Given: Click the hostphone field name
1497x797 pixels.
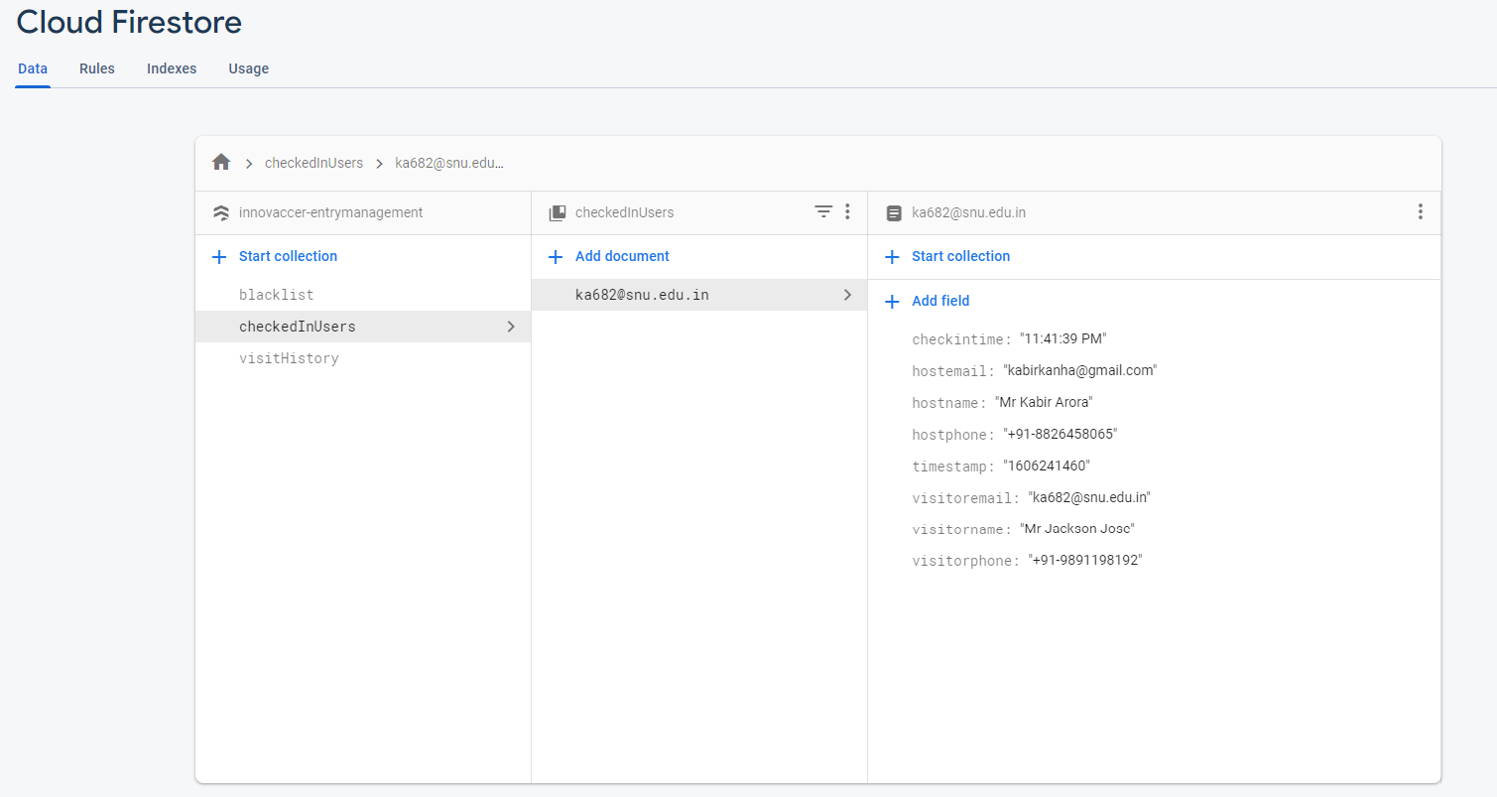Looking at the screenshot, I should pyautogui.click(x=953, y=435).
